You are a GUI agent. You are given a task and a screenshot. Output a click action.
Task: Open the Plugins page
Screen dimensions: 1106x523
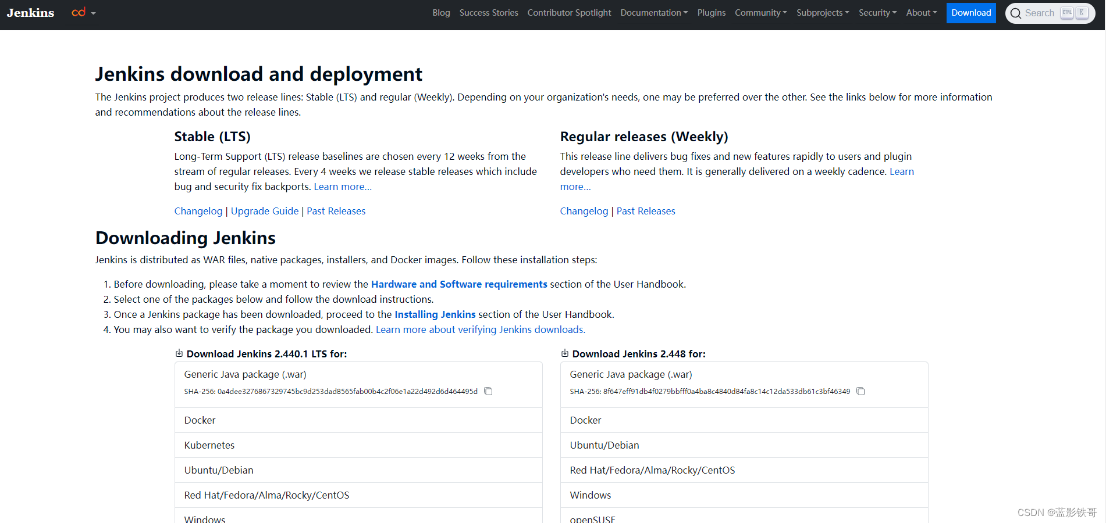click(712, 13)
